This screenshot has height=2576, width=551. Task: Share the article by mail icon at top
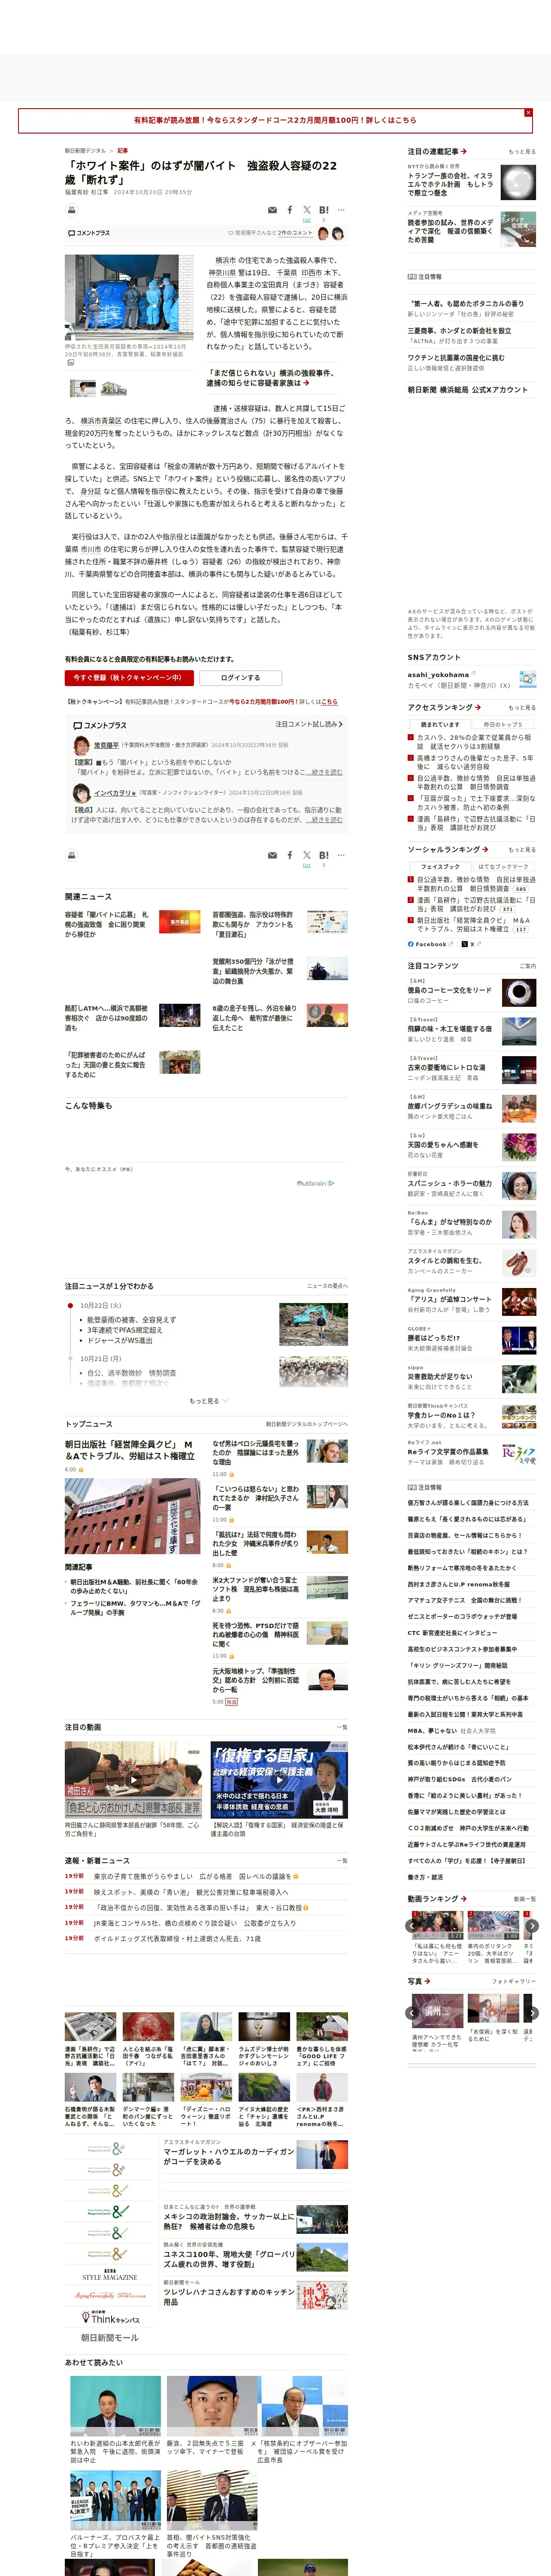(273, 210)
